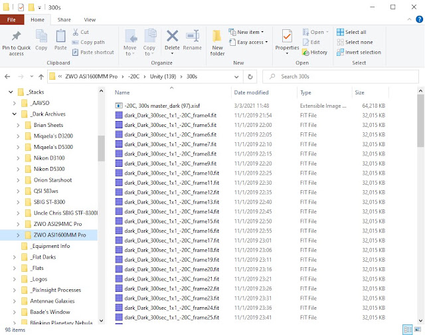Expand the _AAVSO folder

click(x=15, y=103)
